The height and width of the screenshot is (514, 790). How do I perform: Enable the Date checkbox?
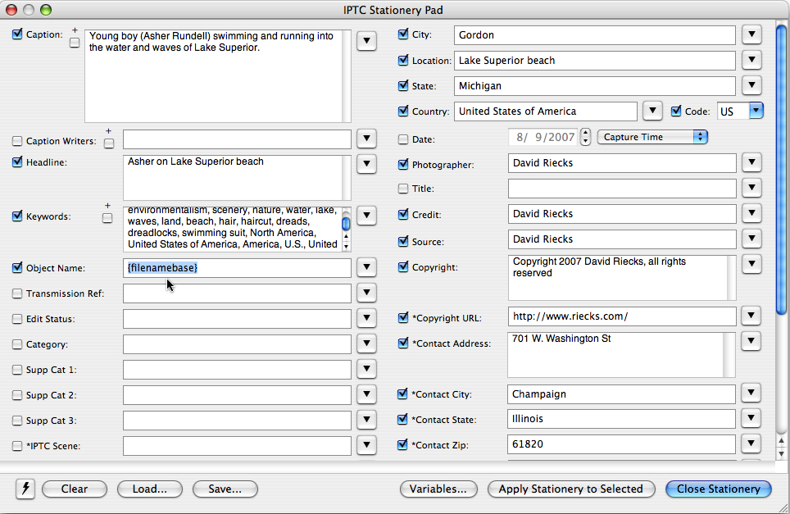(x=403, y=139)
